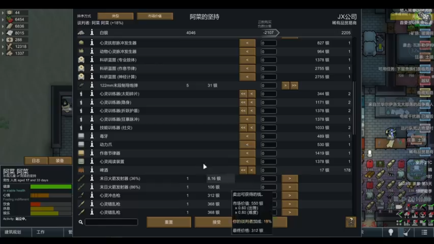The image size is (434, 244).
Task: Open info icon for 心灵训练器(隐身)
Action: (x=92, y=102)
